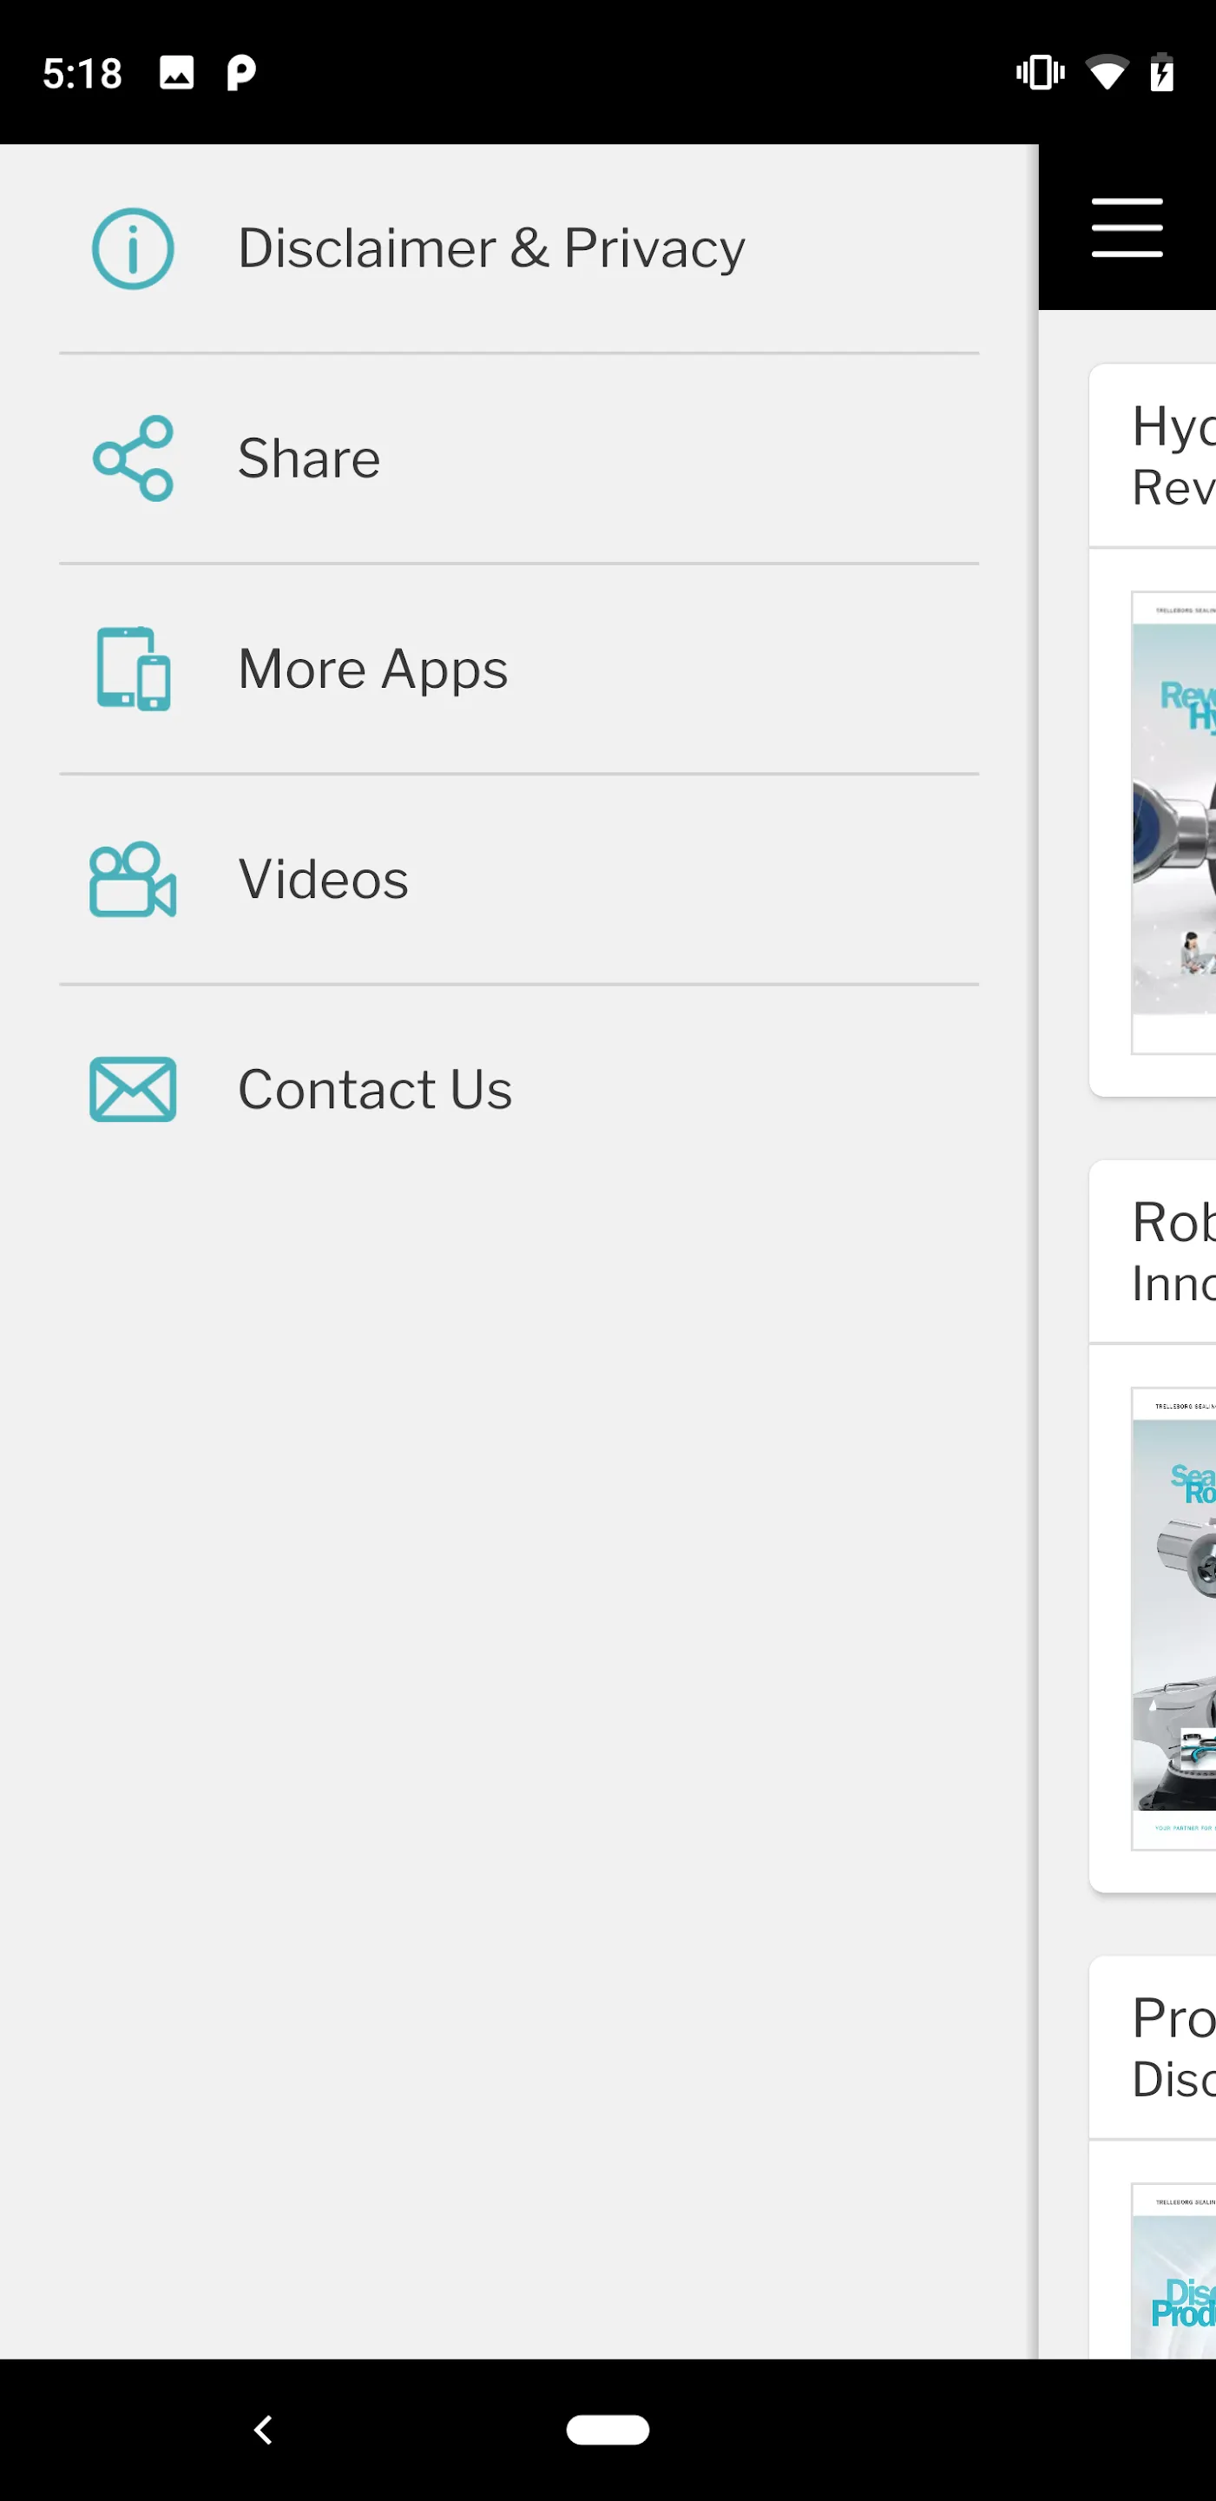
Task: Tap the Share icon in the drawer
Action: pos(133,459)
